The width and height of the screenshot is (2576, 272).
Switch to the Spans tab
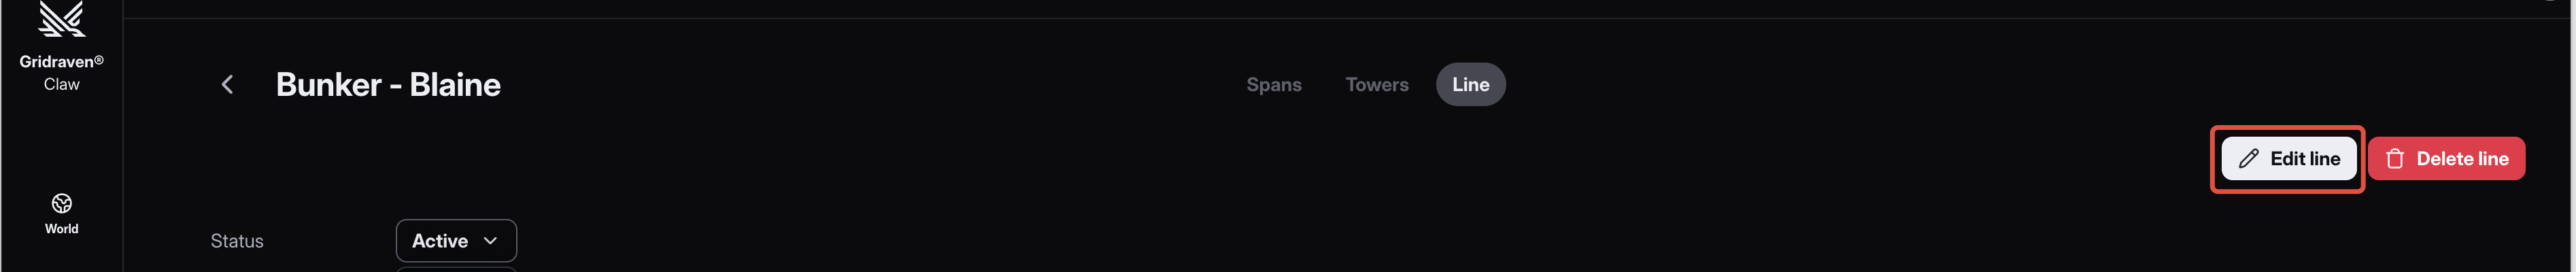(1273, 85)
